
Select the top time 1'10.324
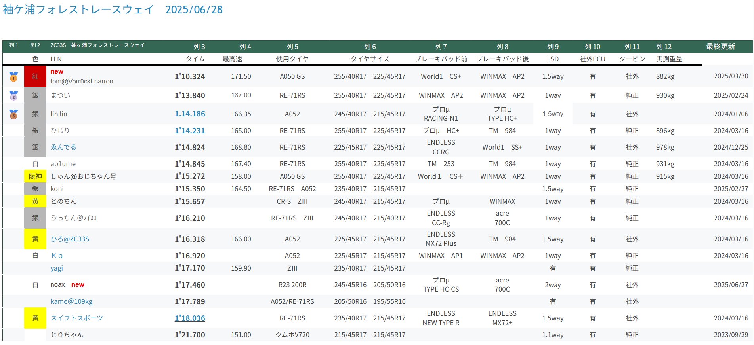[x=190, y=76]
